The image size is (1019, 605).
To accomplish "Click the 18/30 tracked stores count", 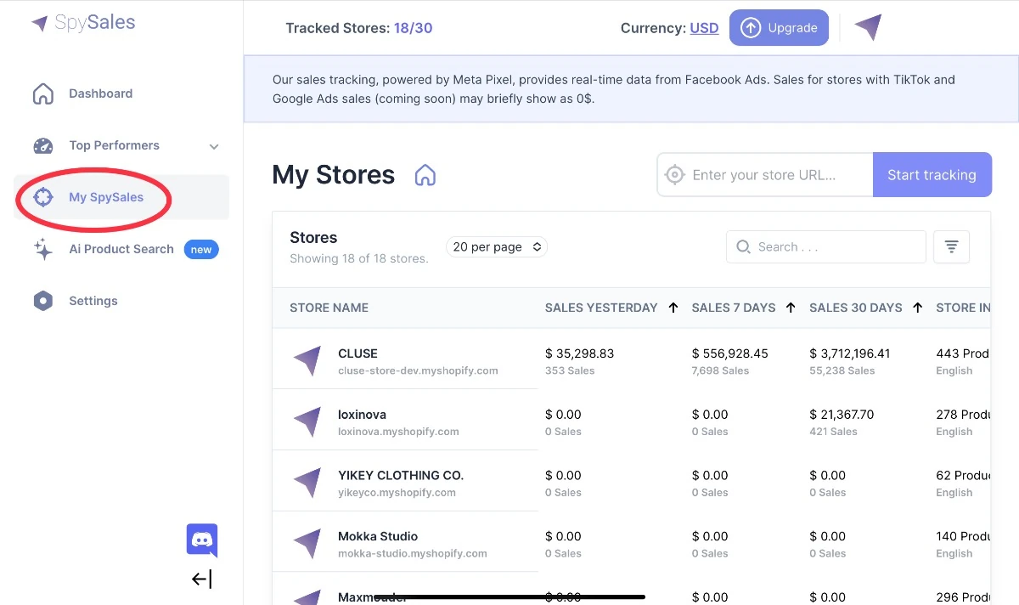I will (x=413, y=28).
